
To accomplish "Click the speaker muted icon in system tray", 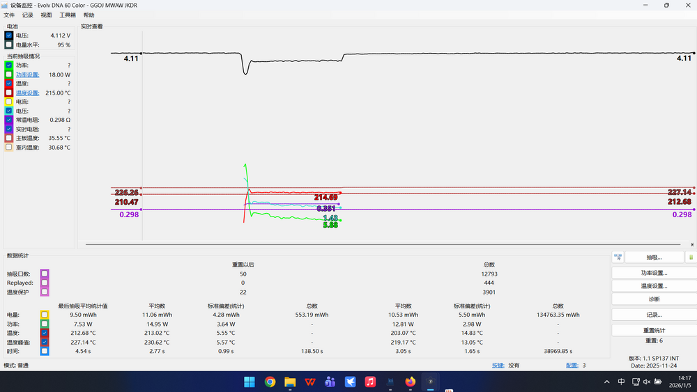I will [x=647, y=382].
